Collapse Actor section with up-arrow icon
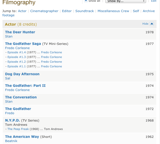160x144 pixels. click(x=151, y=24)
